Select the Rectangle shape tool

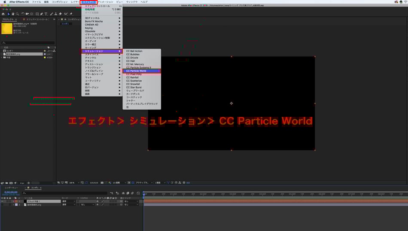click(x=37, y=14)
